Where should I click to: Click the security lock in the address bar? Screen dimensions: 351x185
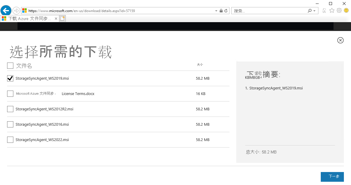pyautogui.click(x=221, y=11)
